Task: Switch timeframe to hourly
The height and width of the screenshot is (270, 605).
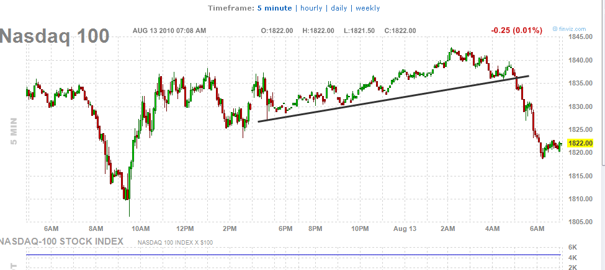Action: (311, 8)
